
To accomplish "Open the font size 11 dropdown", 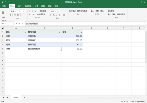I will (x=22, y=11).
